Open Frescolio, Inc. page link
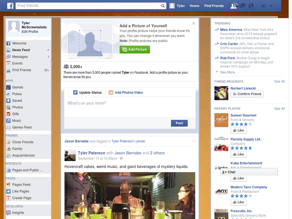 coord(241,211)
